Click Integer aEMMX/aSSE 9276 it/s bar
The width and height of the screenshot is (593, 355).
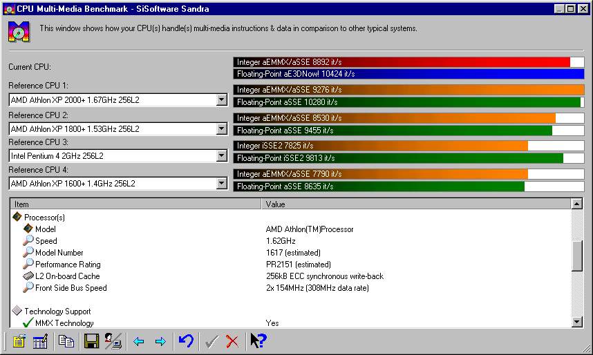409,90
